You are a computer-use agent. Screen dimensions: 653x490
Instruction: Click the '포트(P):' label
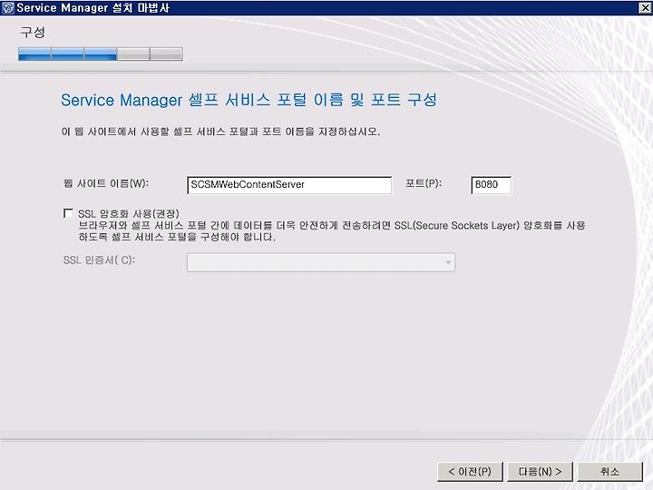[x=424, y=183]
